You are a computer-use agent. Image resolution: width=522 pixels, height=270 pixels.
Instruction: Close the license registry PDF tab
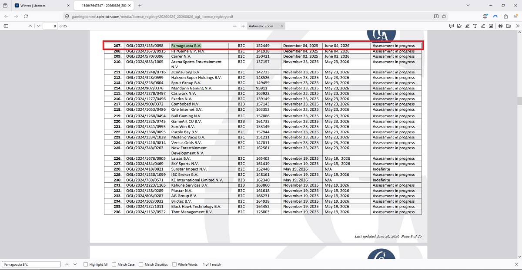(x=130, y=6)
